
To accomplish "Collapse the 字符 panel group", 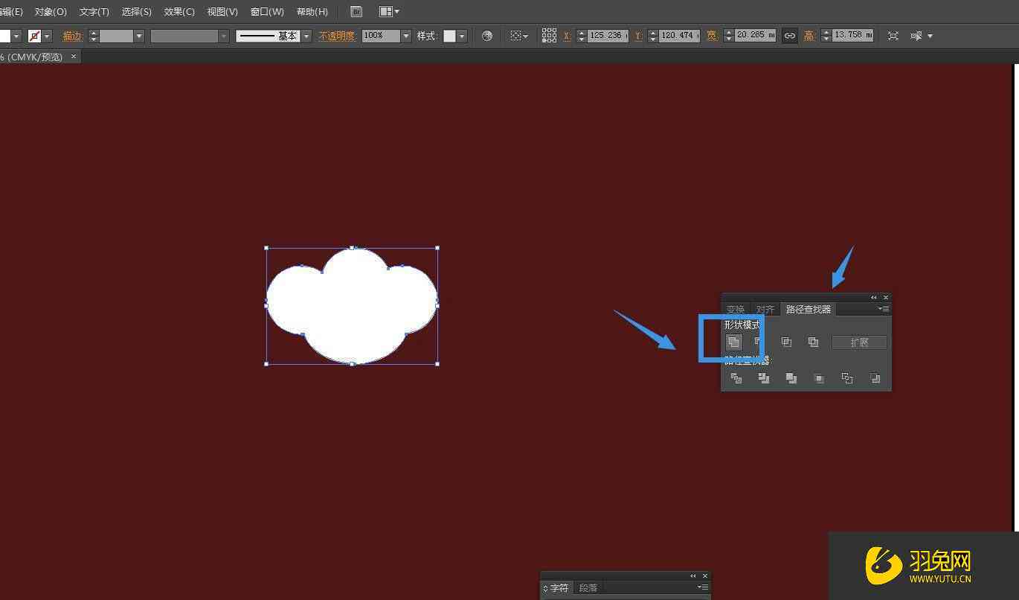I will (x=693, y=576).
